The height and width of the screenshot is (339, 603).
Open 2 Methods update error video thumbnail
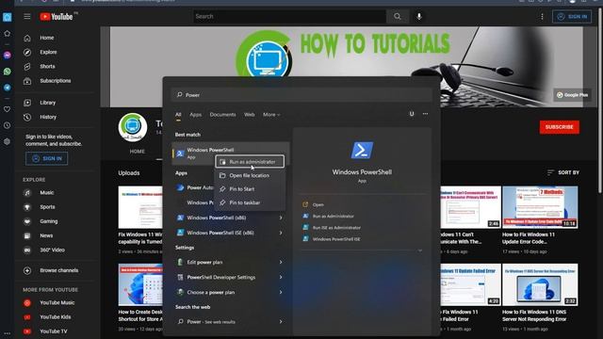tap(540, 207)
